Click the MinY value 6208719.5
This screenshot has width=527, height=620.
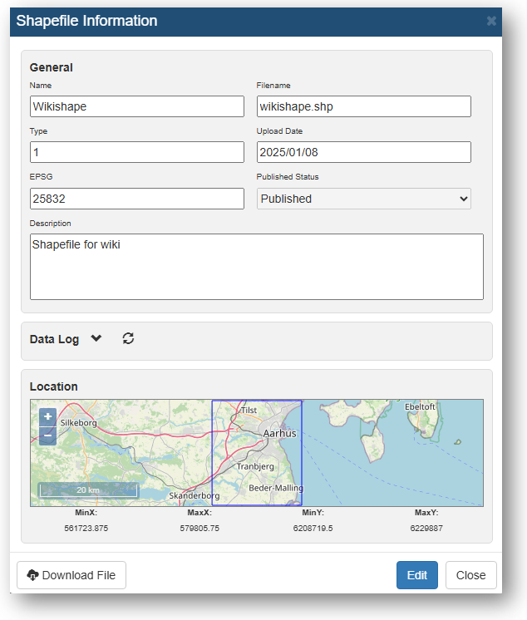pos(313,529)
